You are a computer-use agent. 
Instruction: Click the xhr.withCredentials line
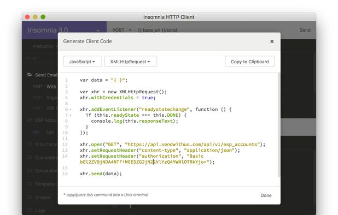click(x=118, y=98)
